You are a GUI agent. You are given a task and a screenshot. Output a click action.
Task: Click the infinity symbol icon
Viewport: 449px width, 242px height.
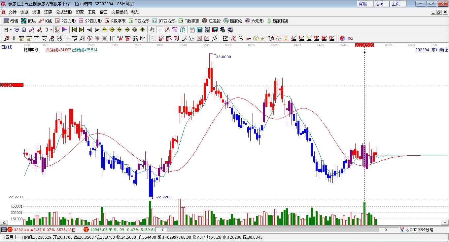pos(350,38)
